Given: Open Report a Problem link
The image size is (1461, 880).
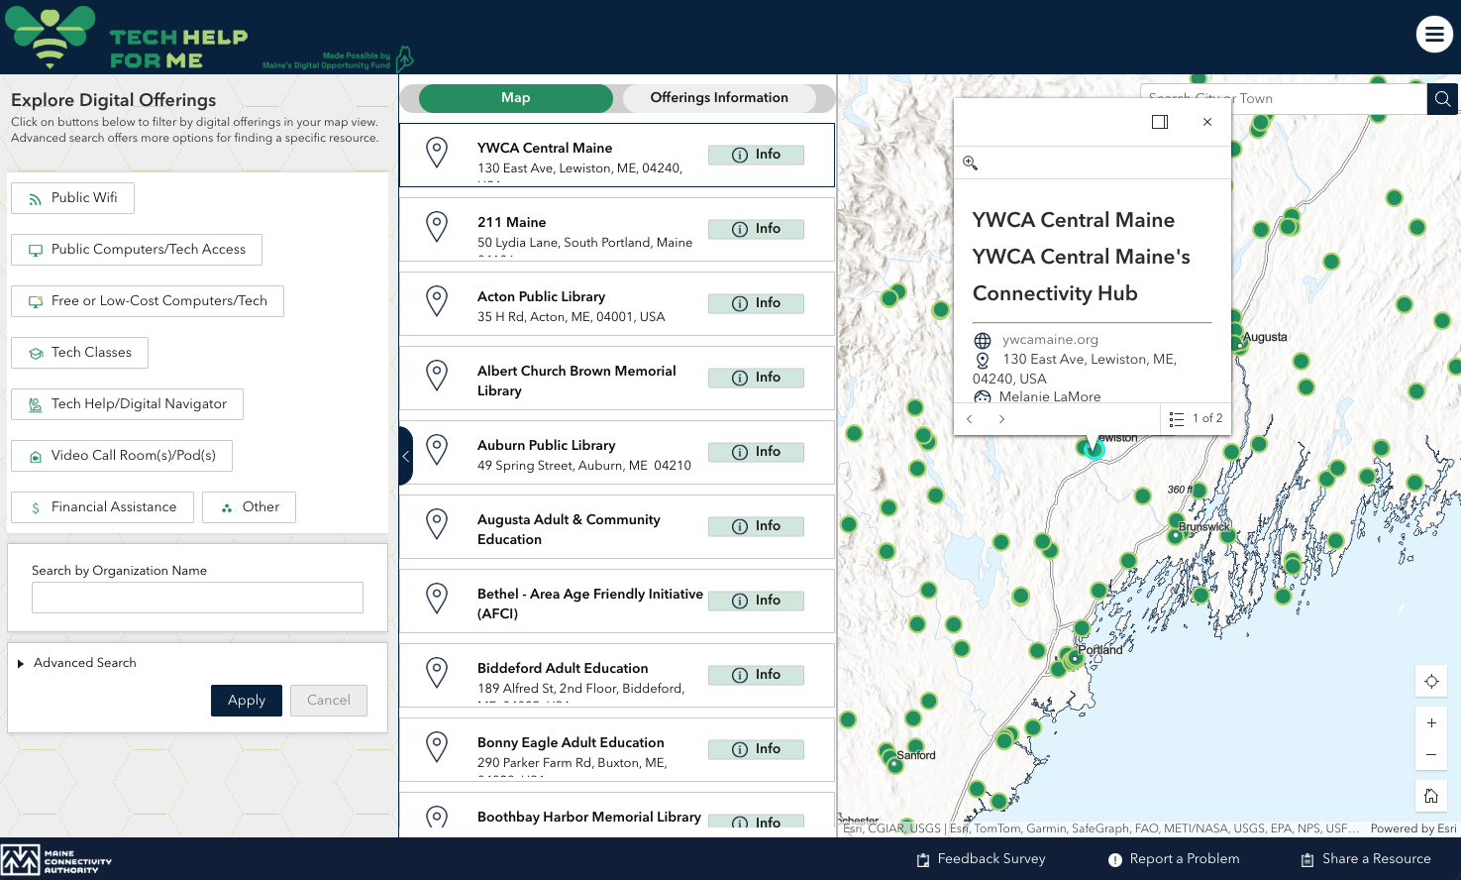Looking at the screenshot, I should point(1174,859).
